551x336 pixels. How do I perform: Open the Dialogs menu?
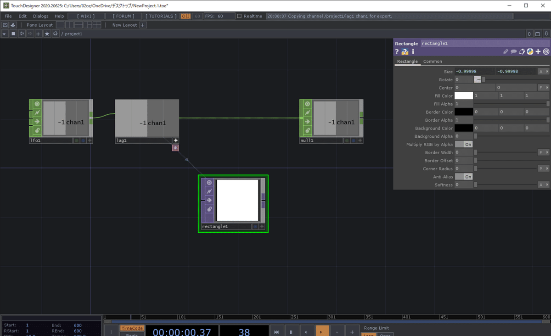pos(40,16)
